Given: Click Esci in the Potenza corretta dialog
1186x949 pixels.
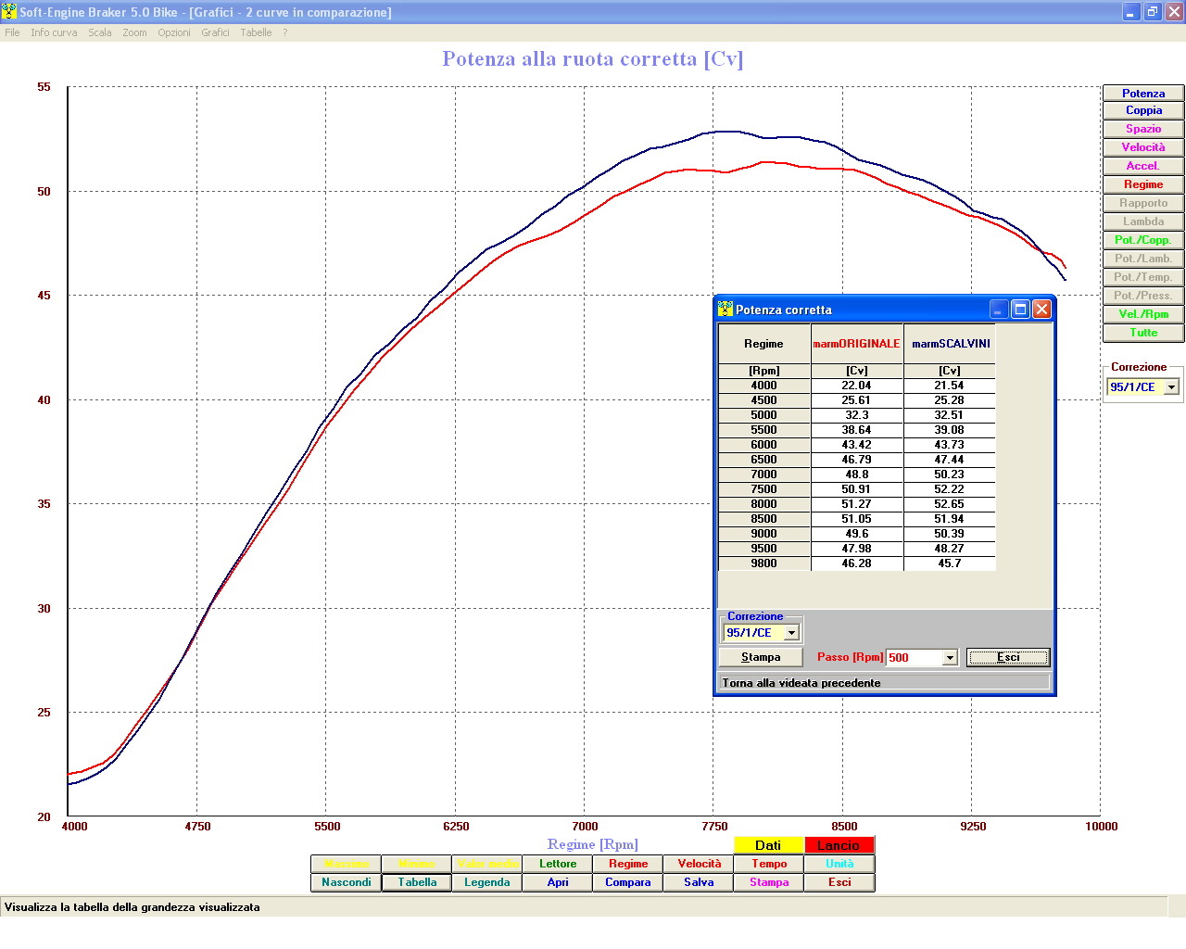Looking at the screenshot, I should 1008,657.
